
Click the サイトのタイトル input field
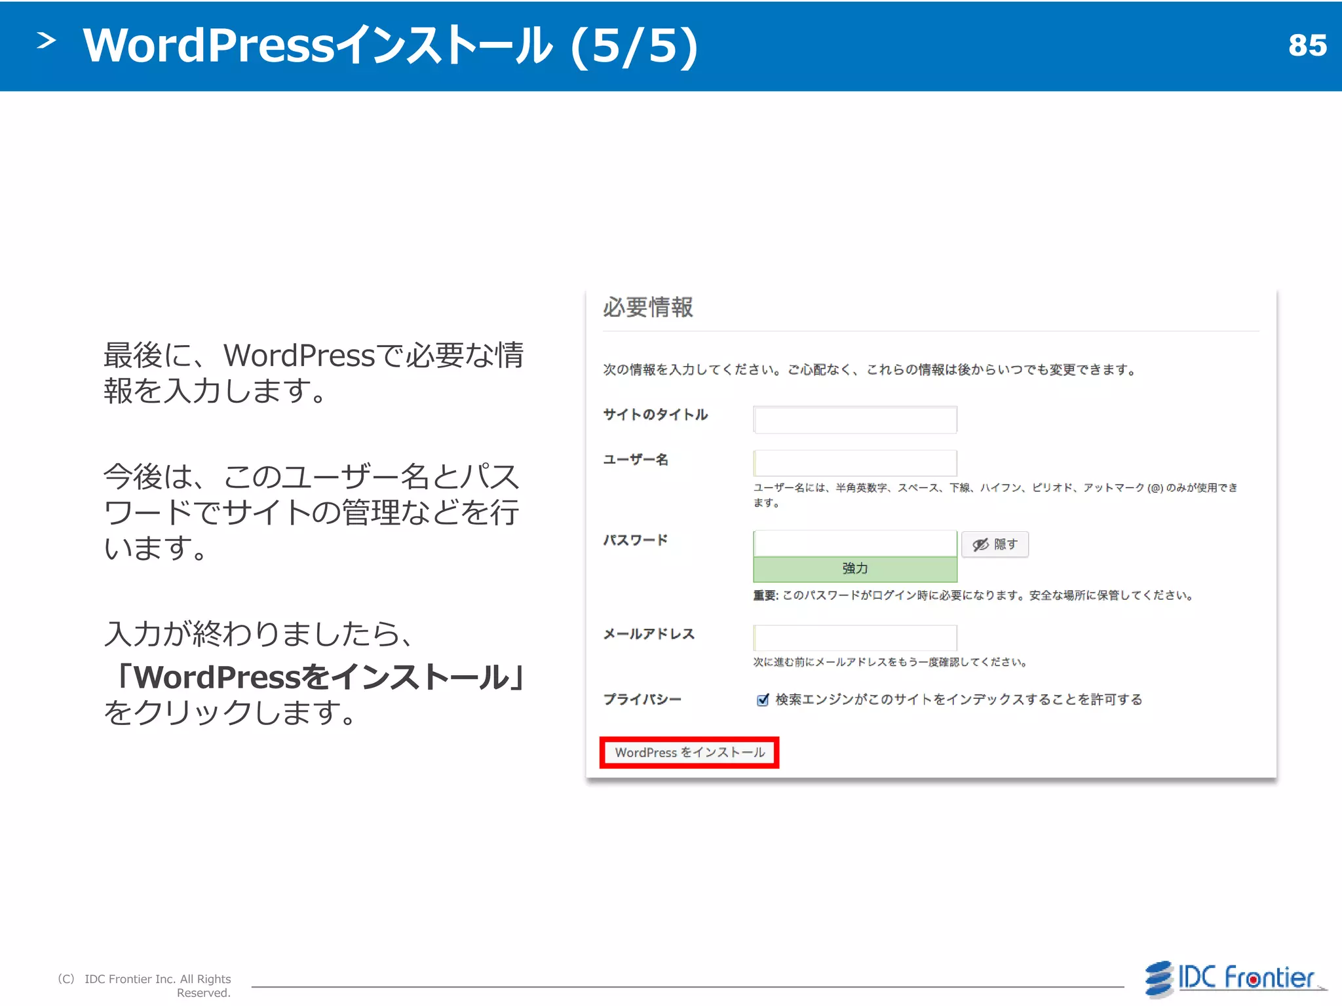(x=855, y=420)
